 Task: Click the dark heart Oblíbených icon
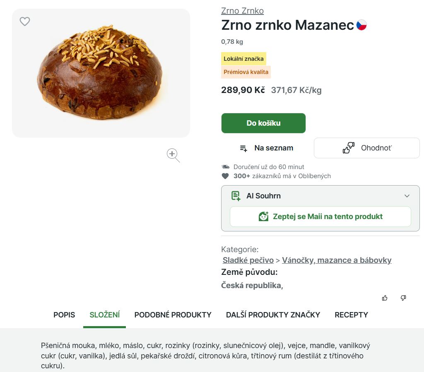click(225, 176)
